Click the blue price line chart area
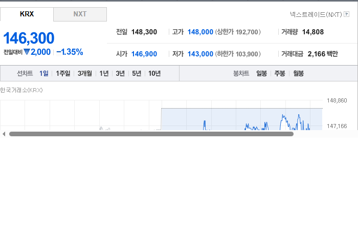The height and width of the screenshot is (251, 358). tap(242, 119)
